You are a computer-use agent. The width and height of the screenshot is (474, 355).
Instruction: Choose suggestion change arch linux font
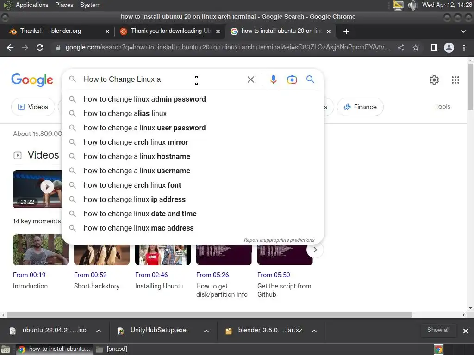click(193, 185)
